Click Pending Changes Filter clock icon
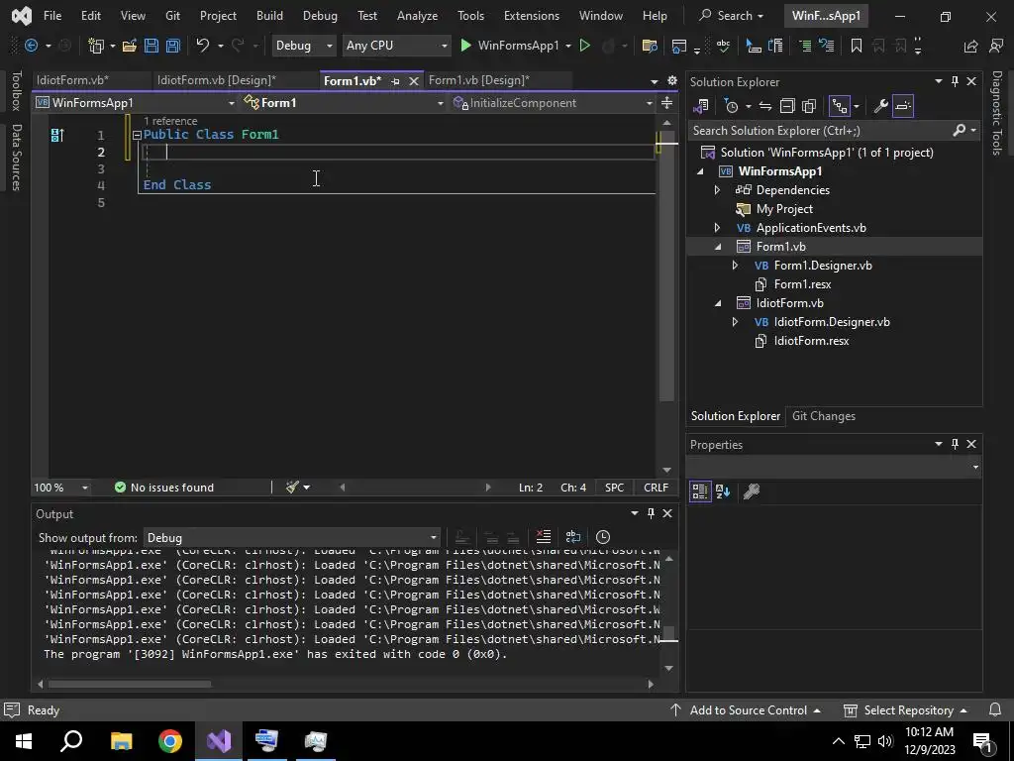This screenshot has height=761, width=1014. click(x=732, y=106)
